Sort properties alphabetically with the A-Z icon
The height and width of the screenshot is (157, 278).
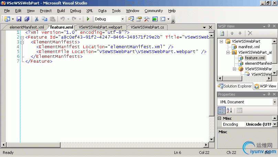[229, 110]
